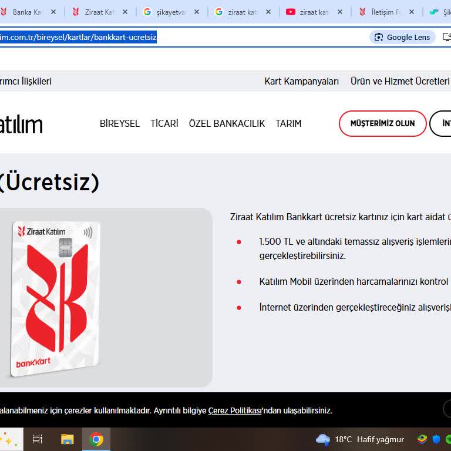This screenshot has height=451, width=451.
Task: Click the İnternet üzerinden gerçekleştireceğiniz text
Action: coord(355,307)
